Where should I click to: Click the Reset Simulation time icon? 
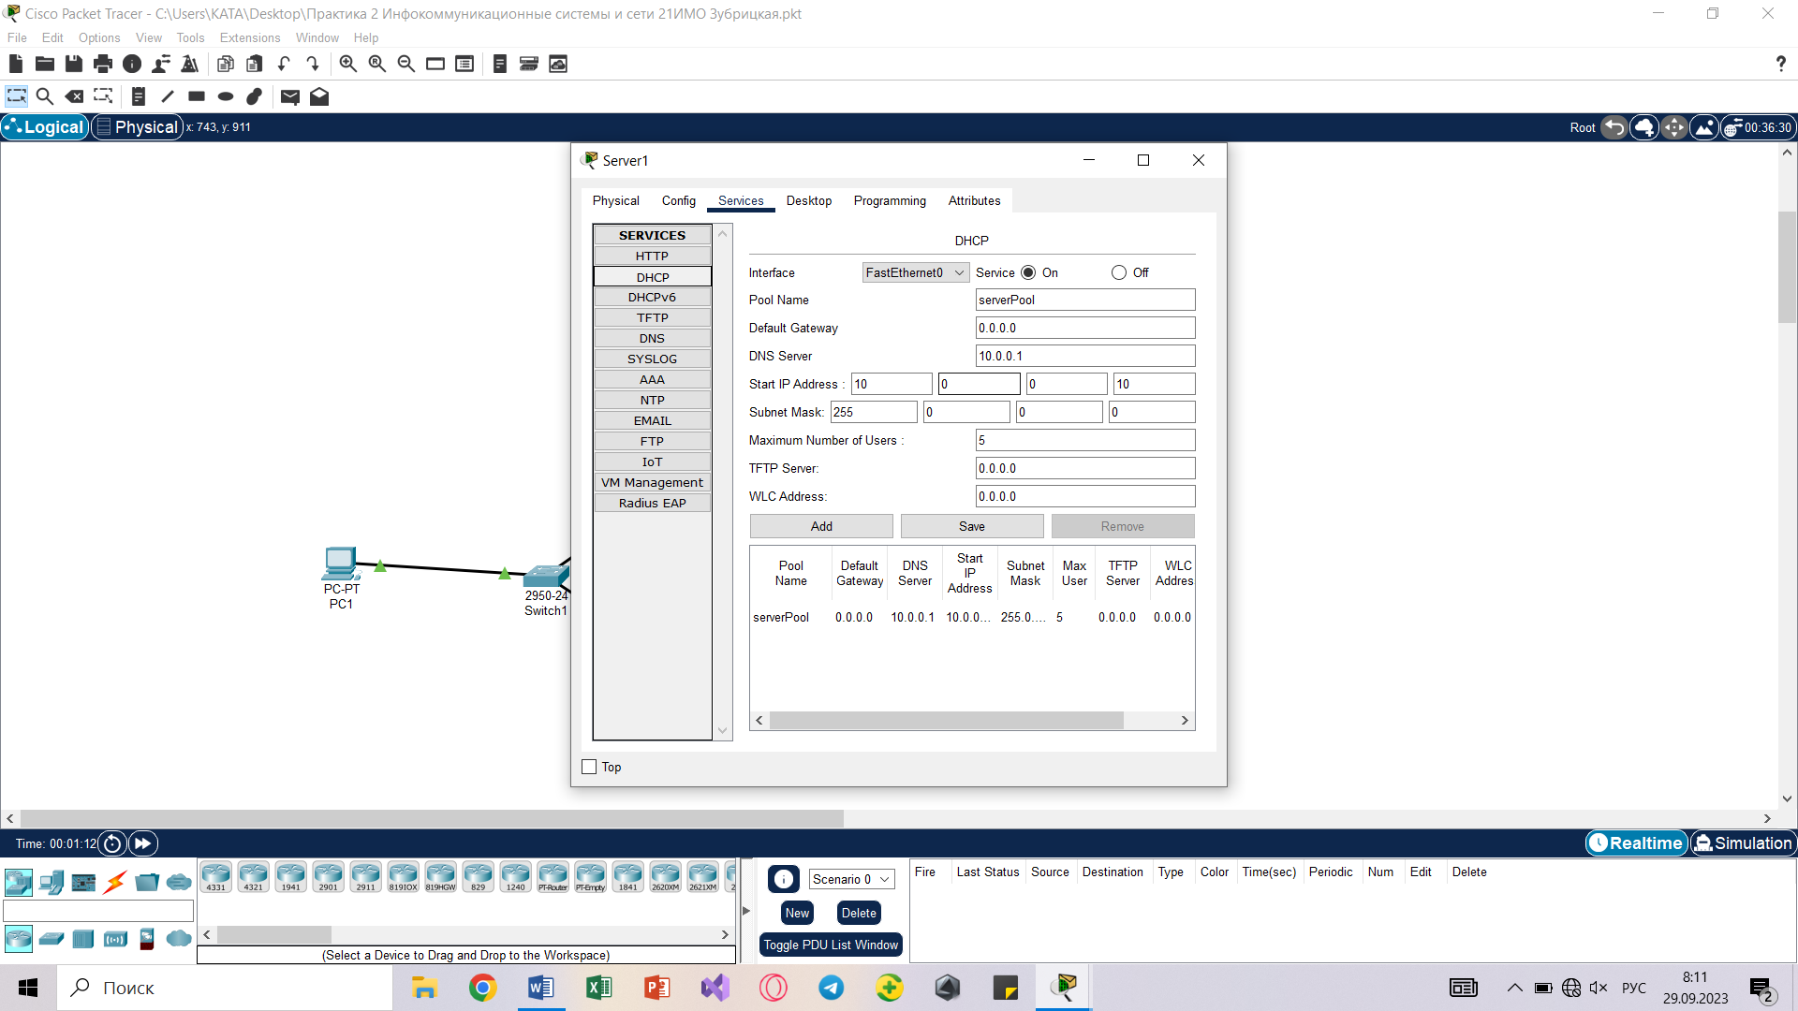112,843
